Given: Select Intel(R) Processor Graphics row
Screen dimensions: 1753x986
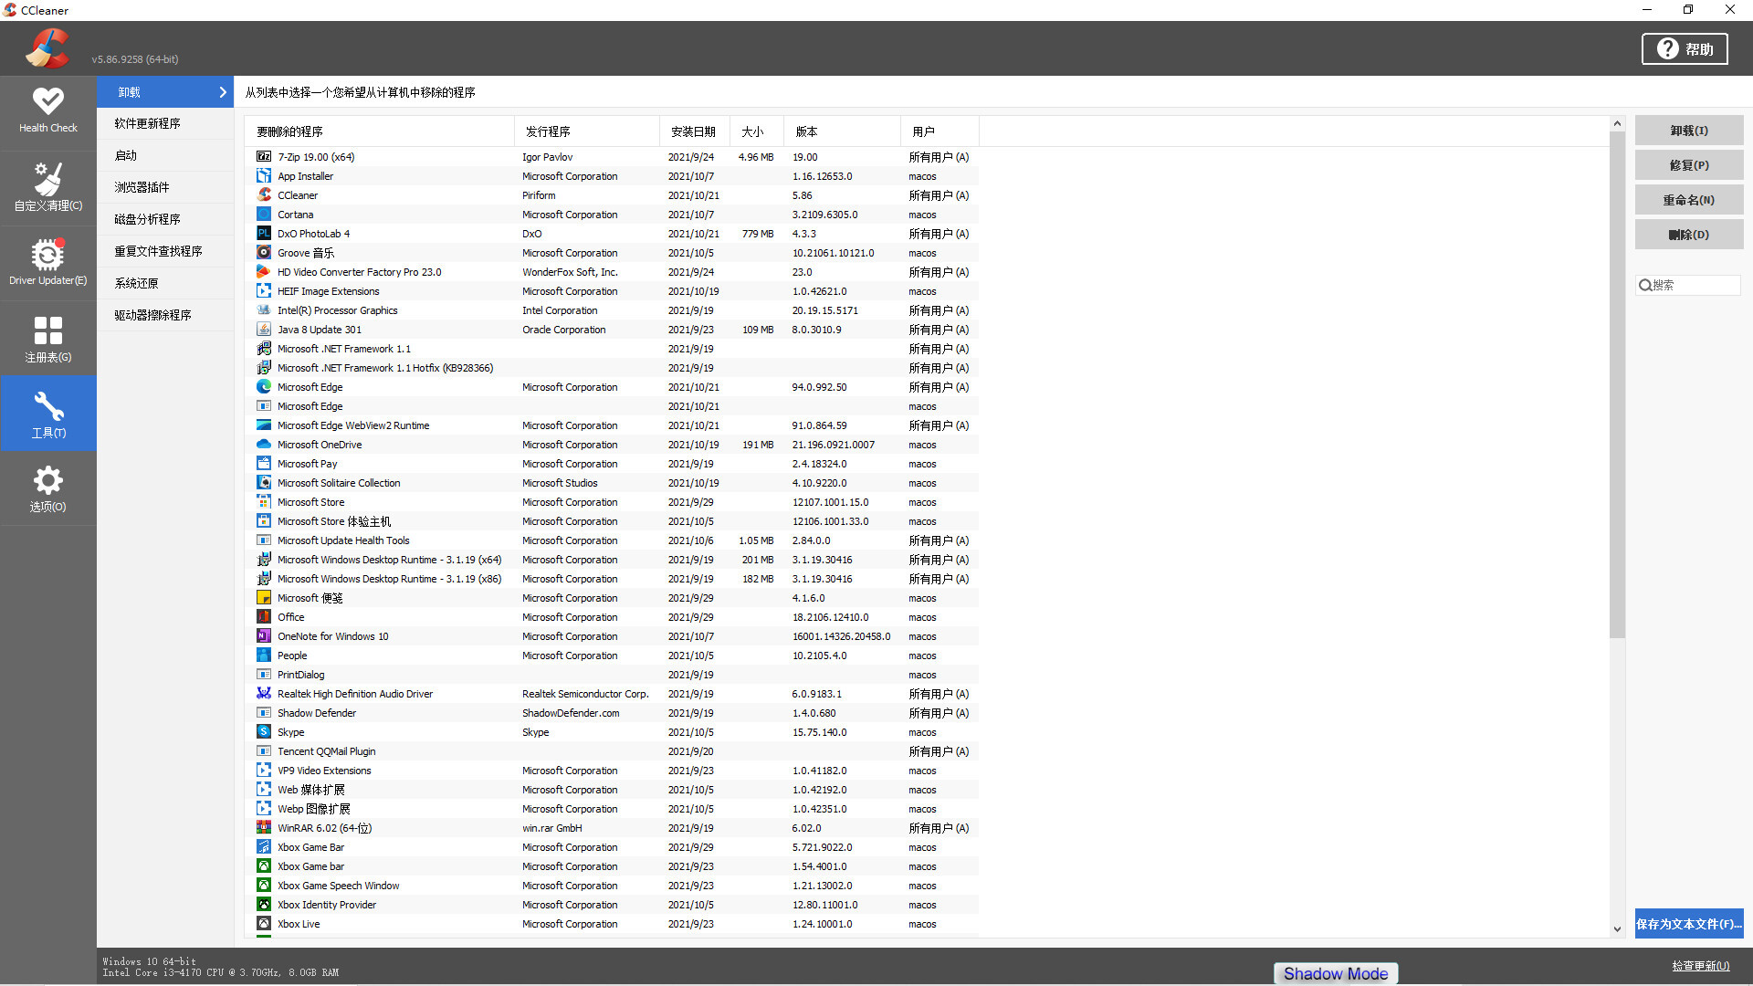Looking at the screenshot, I should [612, 310].
